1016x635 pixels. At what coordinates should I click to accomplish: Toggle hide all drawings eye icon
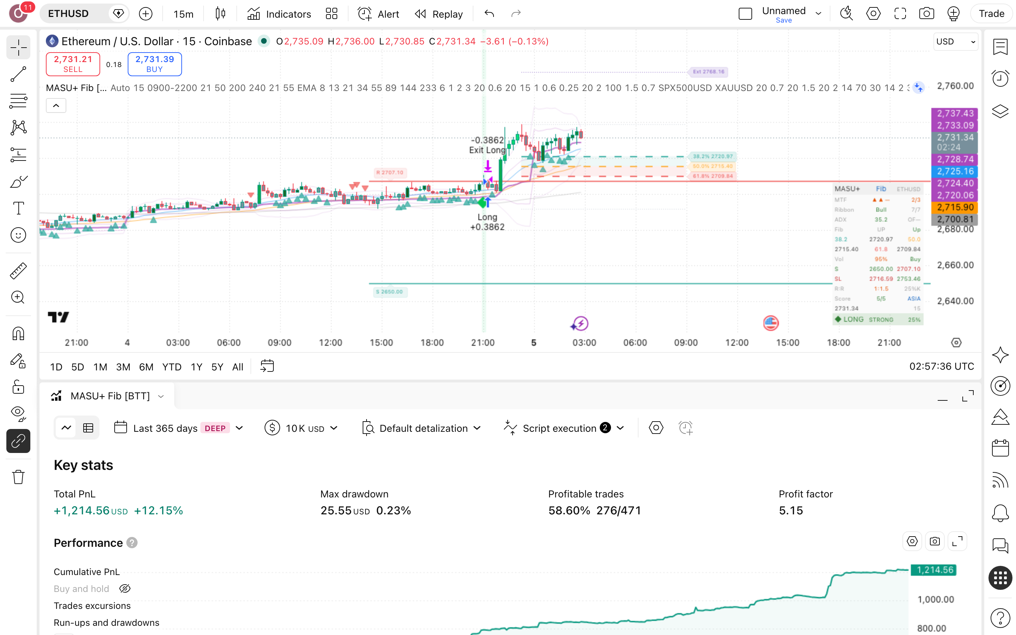click(18, 414)
